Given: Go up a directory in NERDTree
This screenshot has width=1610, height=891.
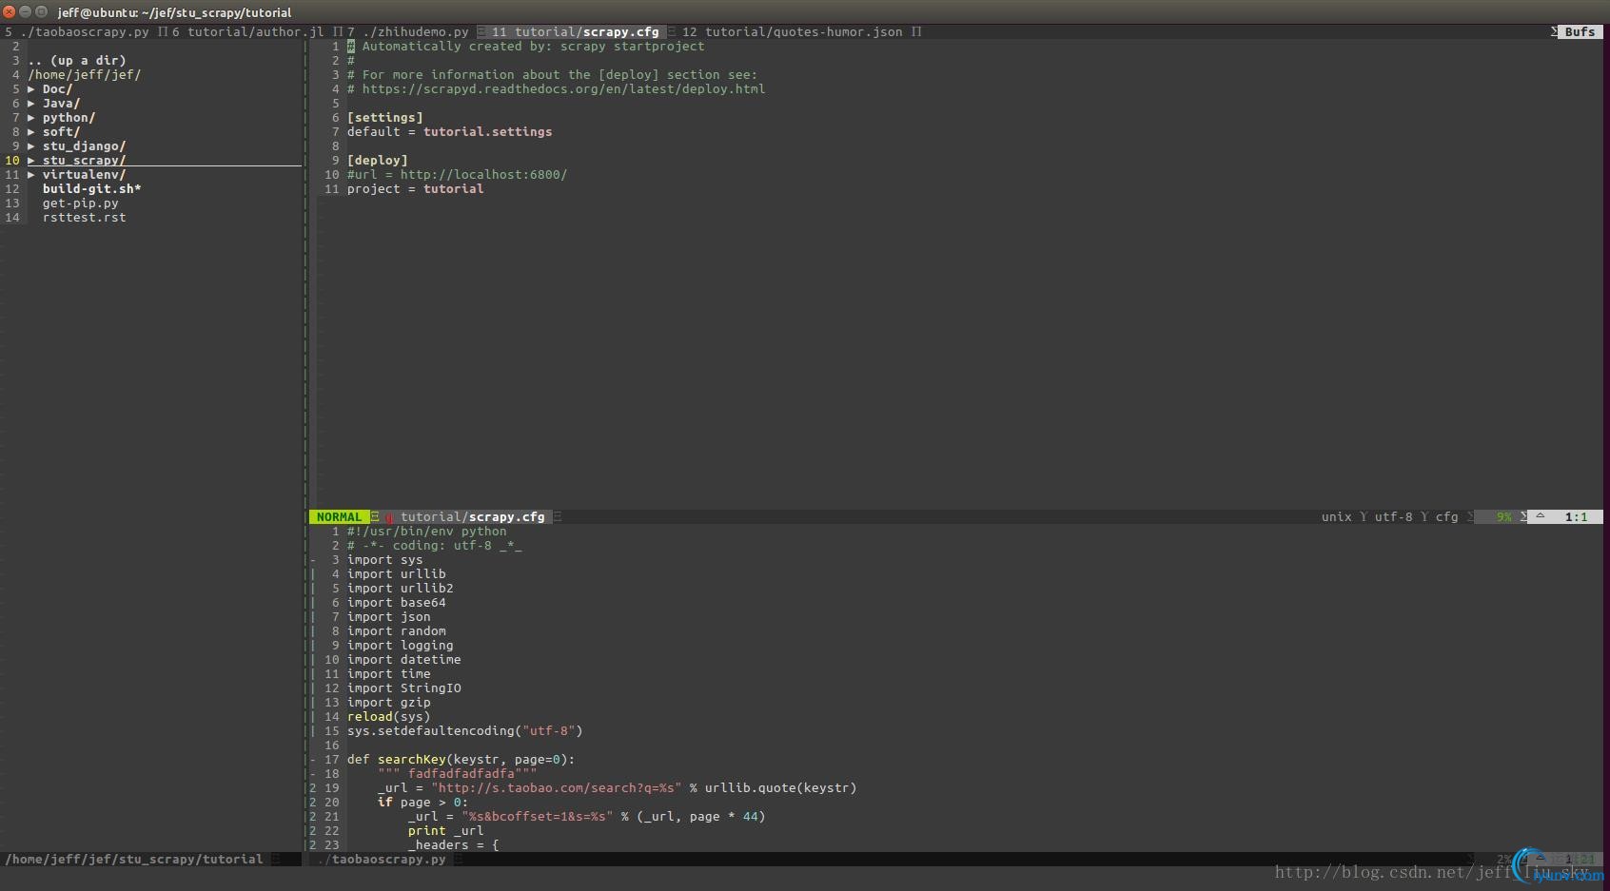Looking at the screenshot, I should point(77,61).
